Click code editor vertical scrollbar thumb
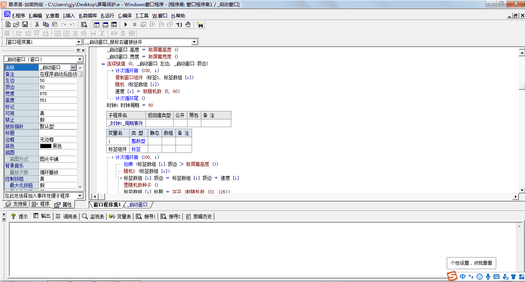Image resolution: width=525 pixels, height=282 pixels. pos(522,86)
